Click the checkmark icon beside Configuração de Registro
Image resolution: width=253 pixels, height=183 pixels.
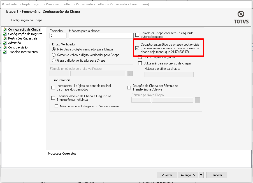click(5, 34)
